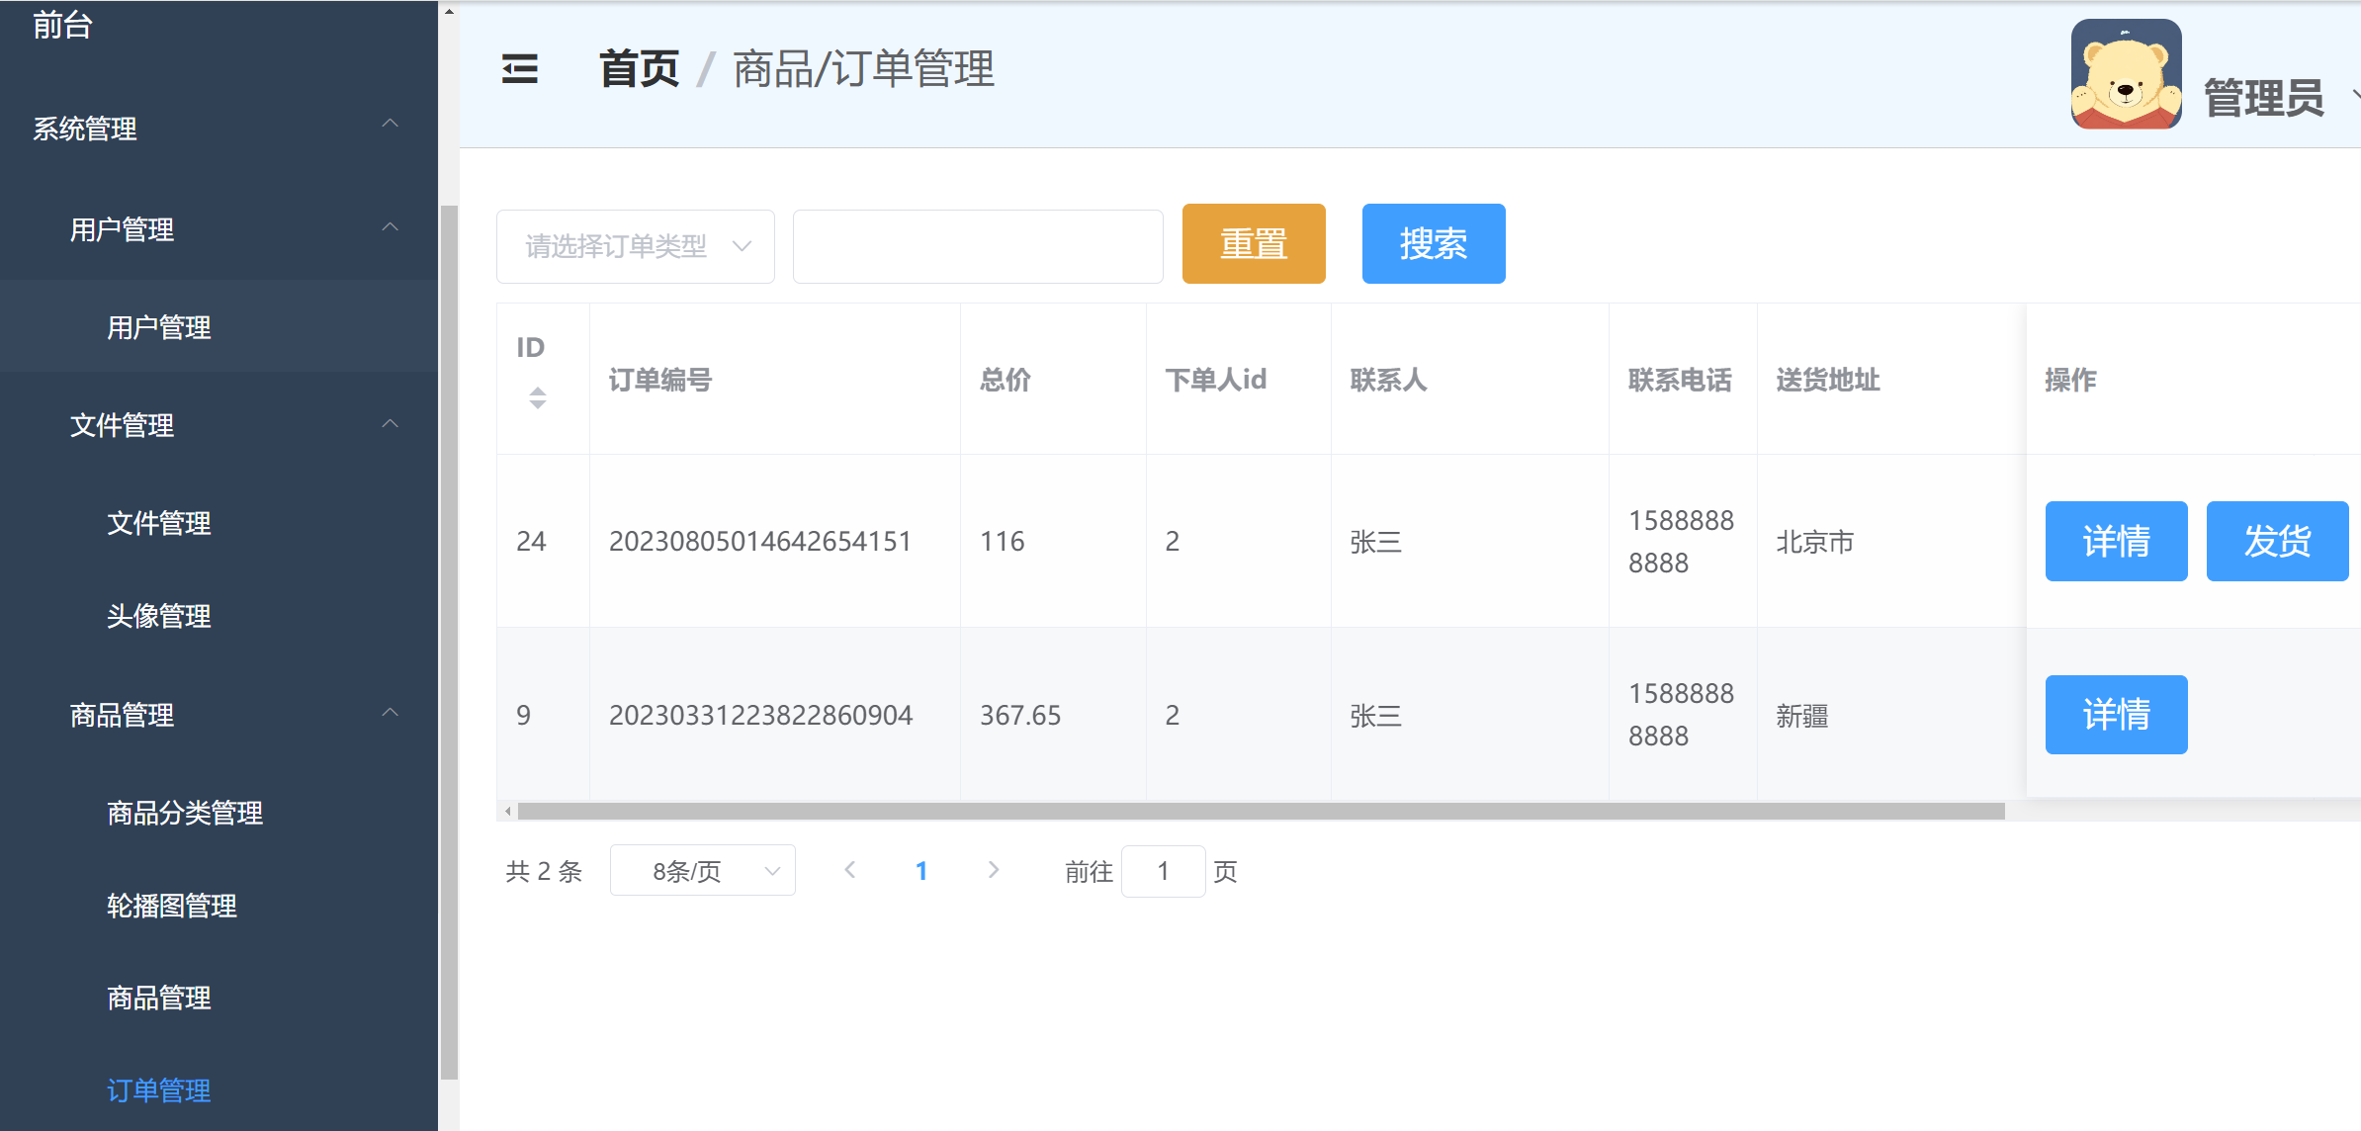Sort the table by ID column arrows

[x=538, y=396]
